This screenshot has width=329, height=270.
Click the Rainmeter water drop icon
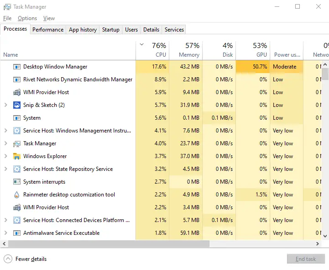click(17, 195)
